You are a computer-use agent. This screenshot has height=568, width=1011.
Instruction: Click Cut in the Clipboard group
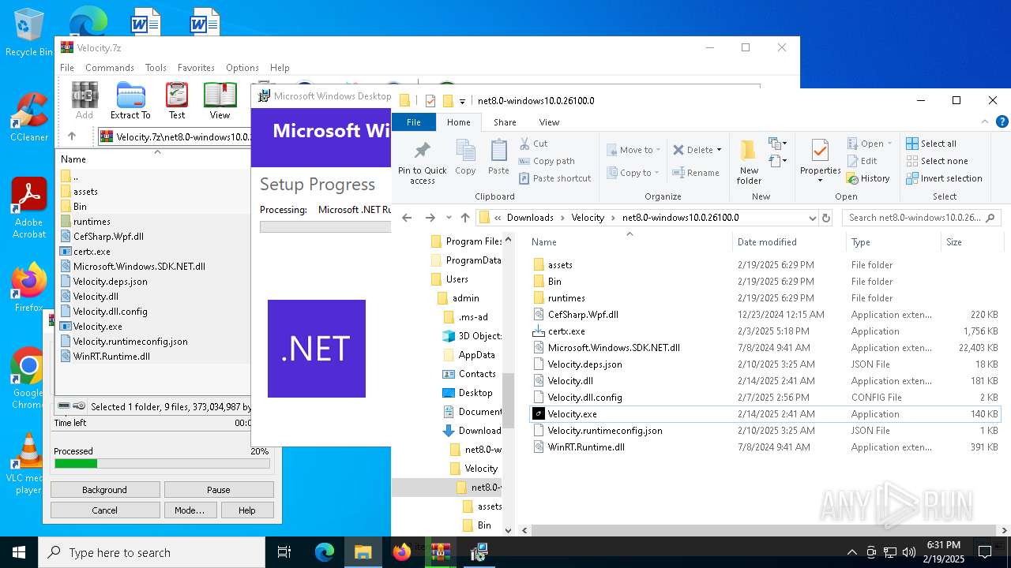click(x=533, y=144)
